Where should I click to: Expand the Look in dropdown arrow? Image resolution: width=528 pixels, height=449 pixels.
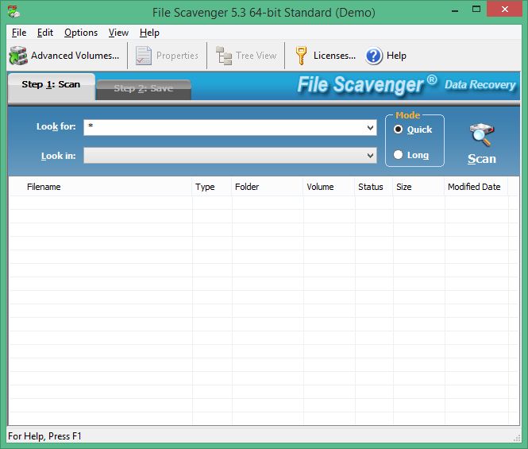pos(370,156)
